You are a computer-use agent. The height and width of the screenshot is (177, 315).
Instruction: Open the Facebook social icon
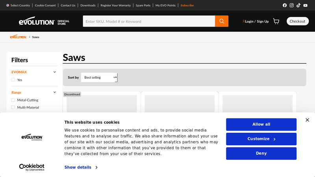[285, 5]
